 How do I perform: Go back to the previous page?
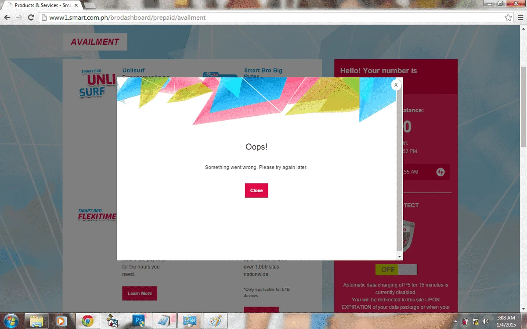[7, 18]
